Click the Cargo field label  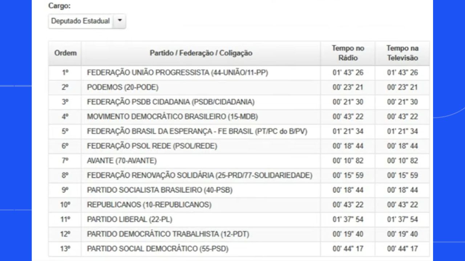coord(60,6)
